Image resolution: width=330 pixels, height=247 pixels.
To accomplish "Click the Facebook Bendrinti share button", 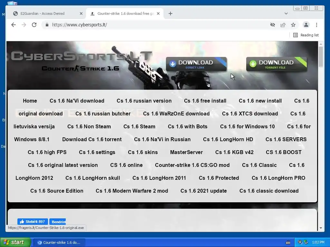I will [57, 222].
